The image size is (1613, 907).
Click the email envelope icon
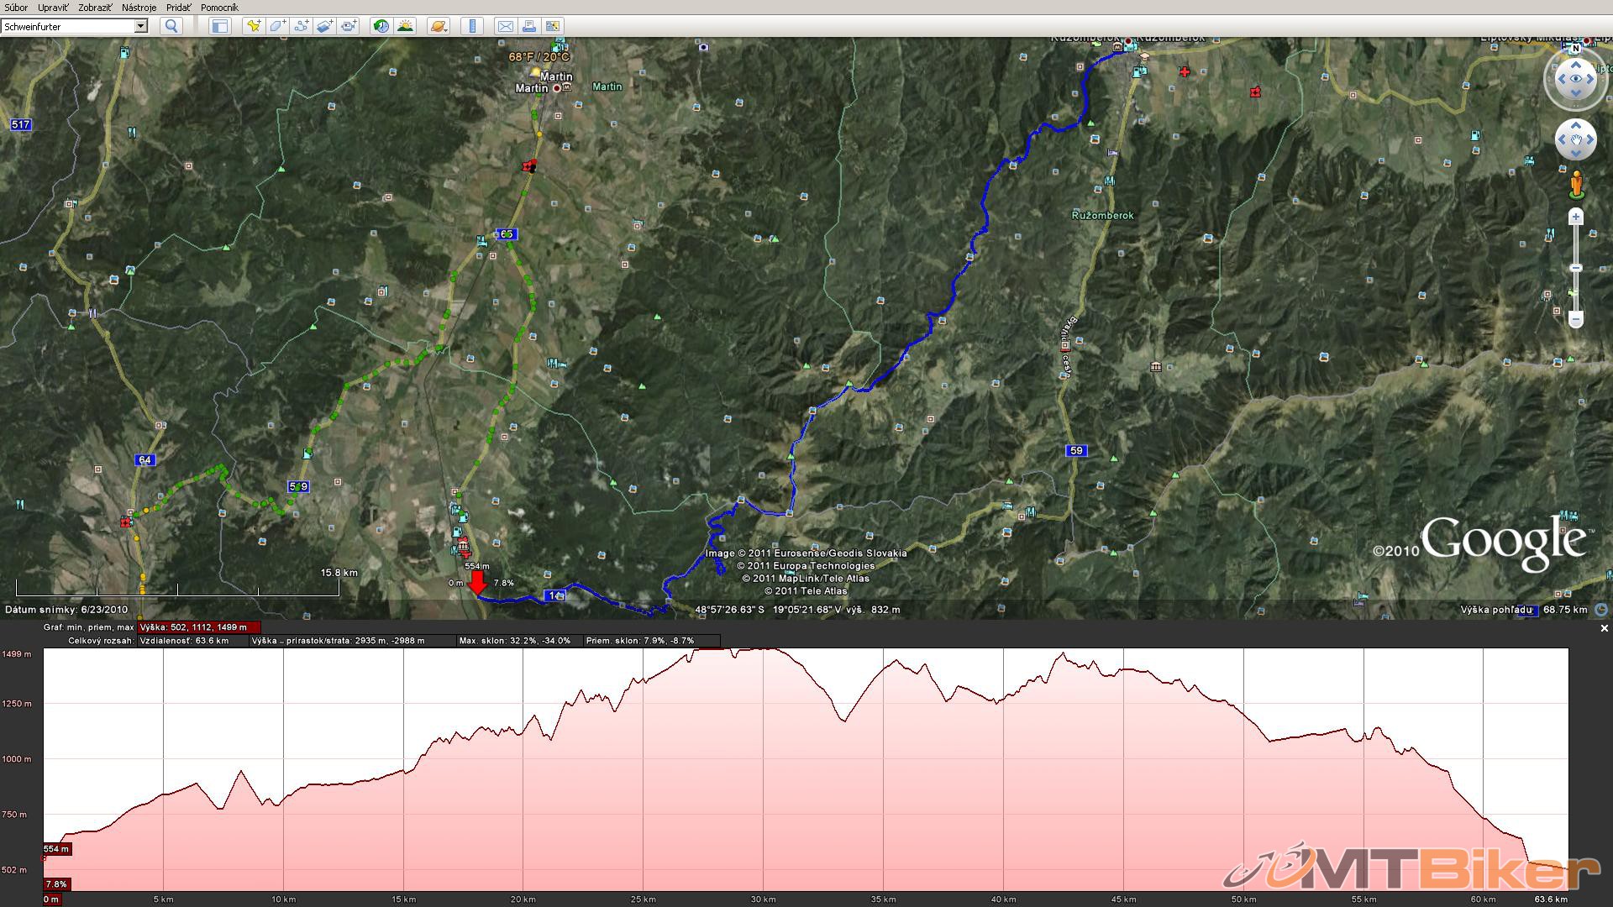pos(505,26)
